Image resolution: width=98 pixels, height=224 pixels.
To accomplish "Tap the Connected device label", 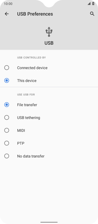I will (x=32, y=68).
